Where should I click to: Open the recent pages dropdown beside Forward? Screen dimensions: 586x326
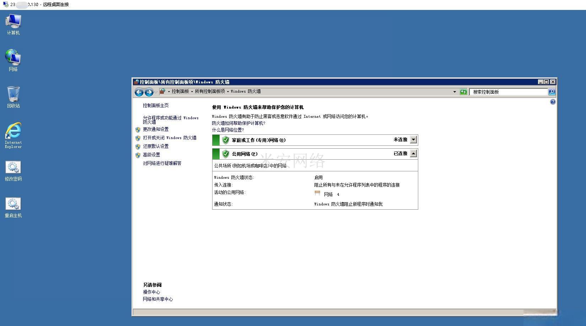pyautogui.click(x=156, y=92)
